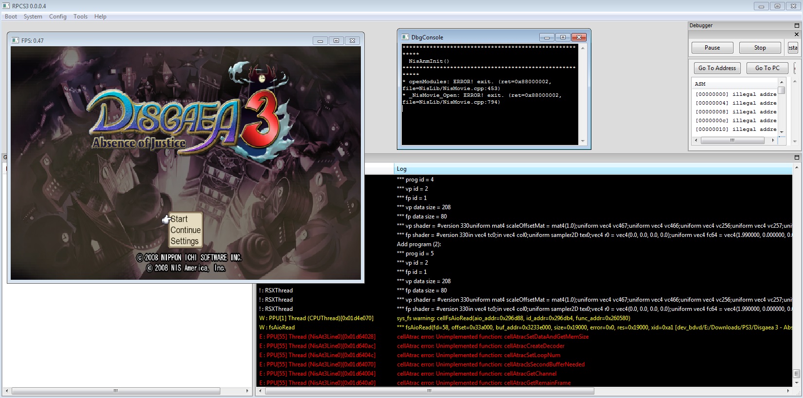This screenshot has height=398, width=803.
Task: Click the Go To Address button
Action: pyautogui.click(x=717, y=68)
